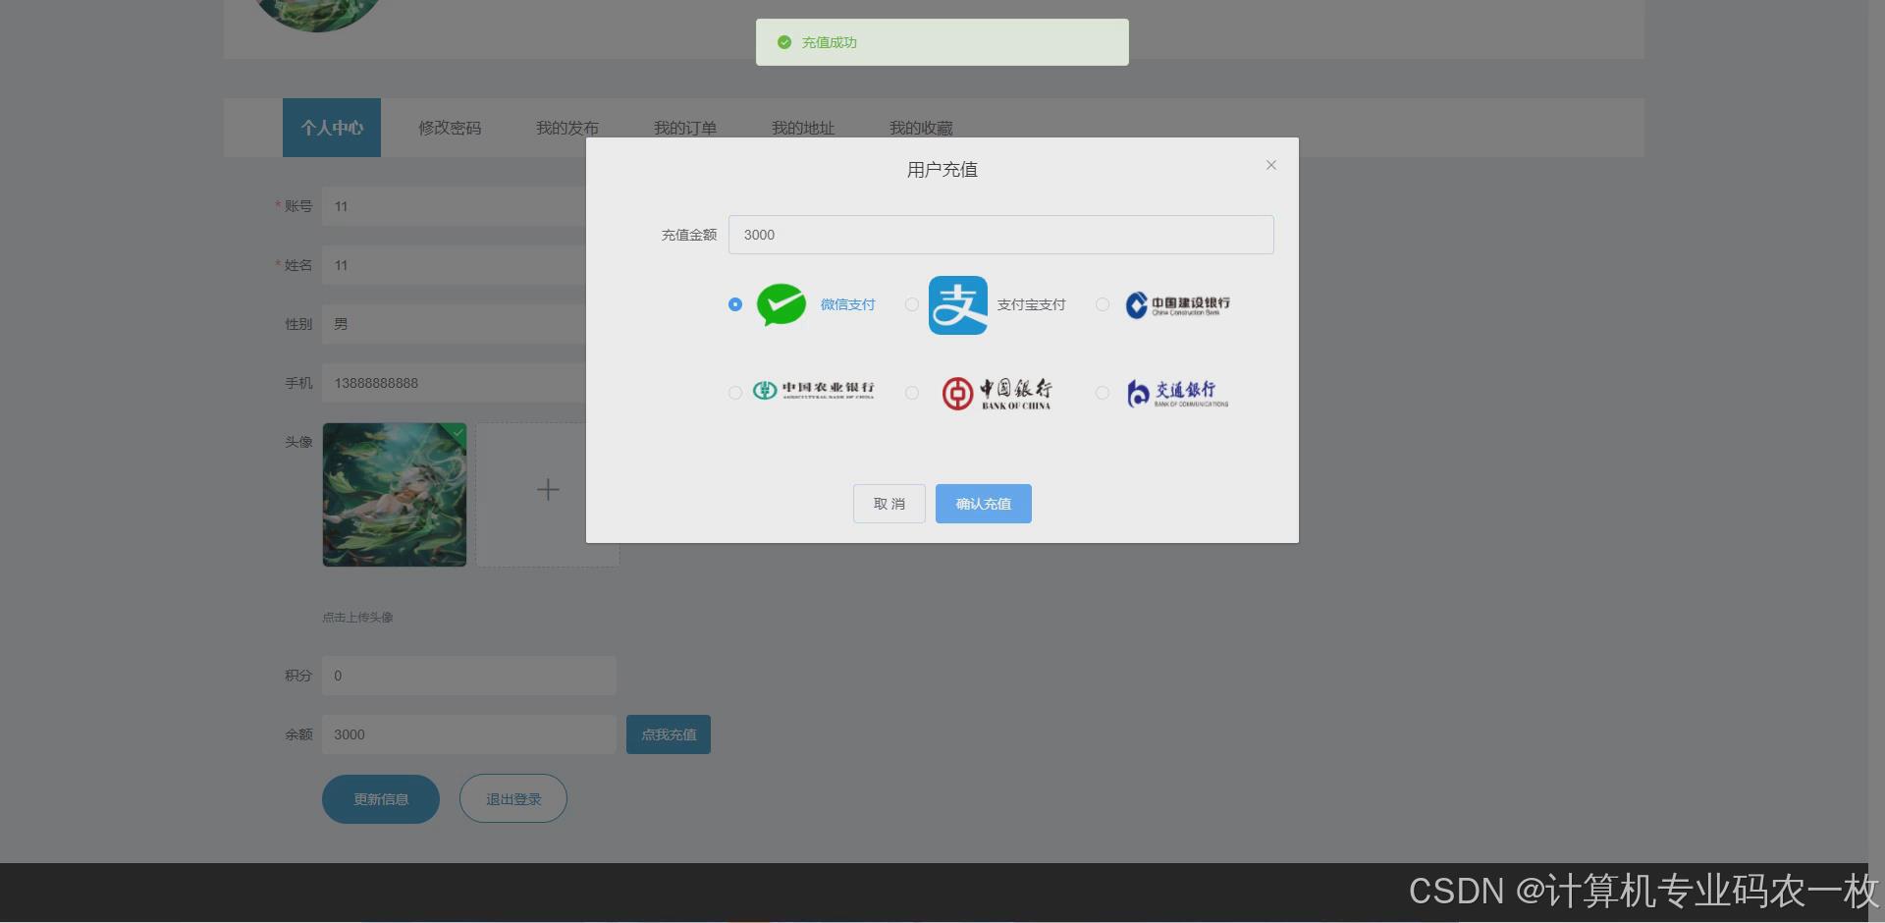
Task: Click the Alipay logo icon
Action: (x=958, y=305)
